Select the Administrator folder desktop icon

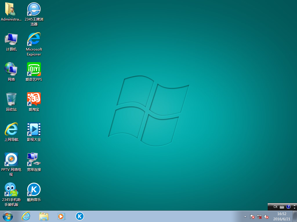click(11, 12)
